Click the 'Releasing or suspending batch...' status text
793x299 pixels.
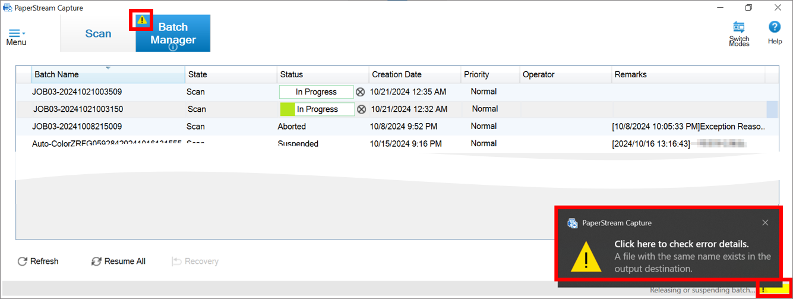[703, 290]
